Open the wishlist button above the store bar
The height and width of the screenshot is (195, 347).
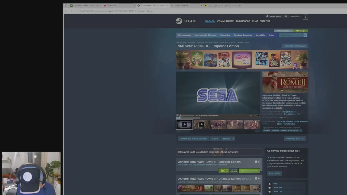click(283, 31)
